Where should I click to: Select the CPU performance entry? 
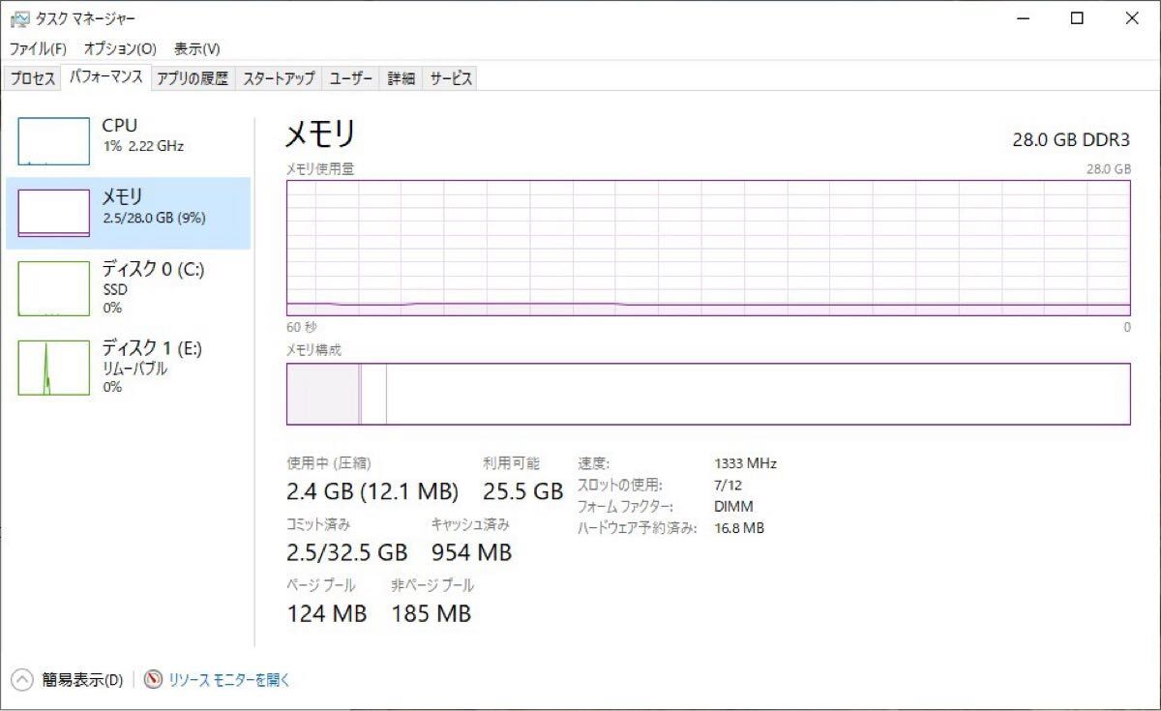coord(128,141)
